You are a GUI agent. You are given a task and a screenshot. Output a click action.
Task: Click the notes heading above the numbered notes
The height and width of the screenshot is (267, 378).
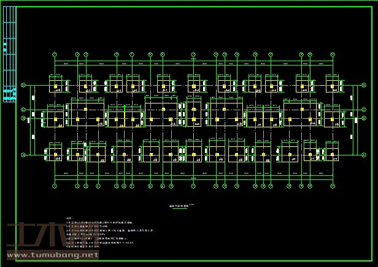point(69,218)
